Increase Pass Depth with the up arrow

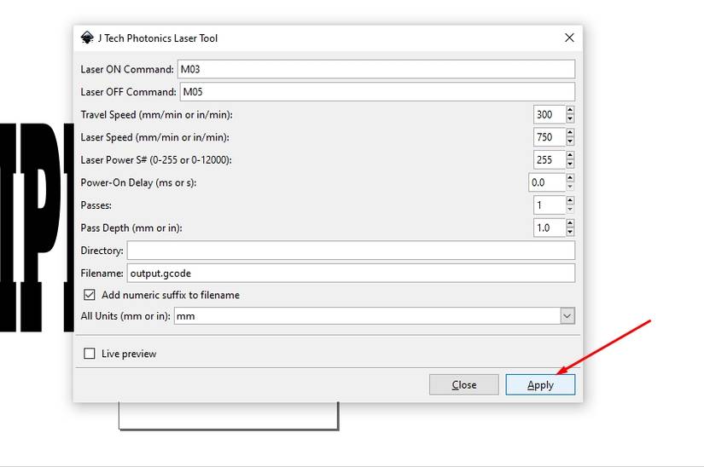pos(570,223)
